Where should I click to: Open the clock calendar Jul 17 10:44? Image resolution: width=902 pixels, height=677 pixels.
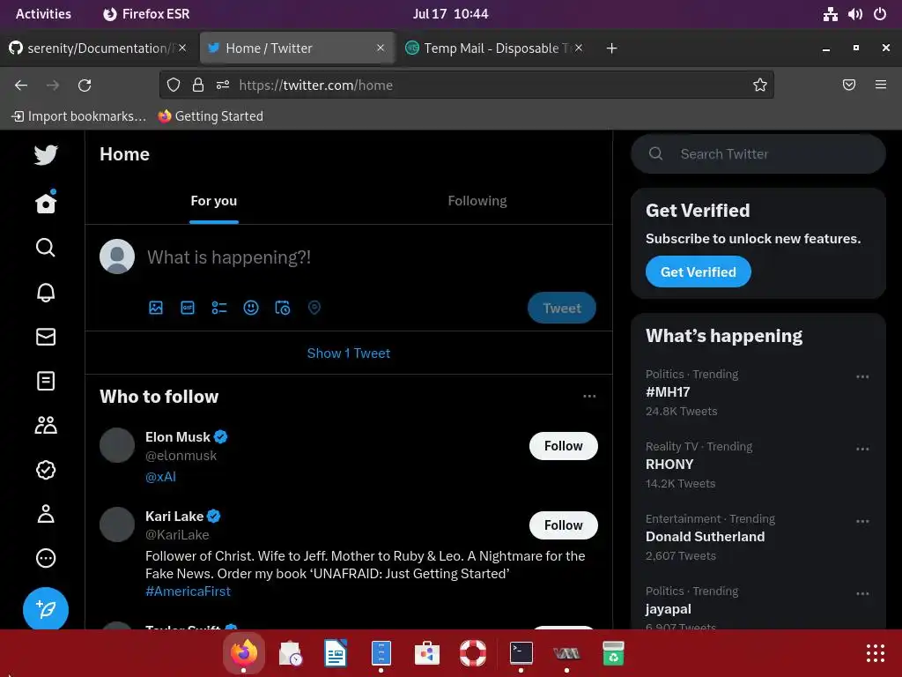point(450,14)
